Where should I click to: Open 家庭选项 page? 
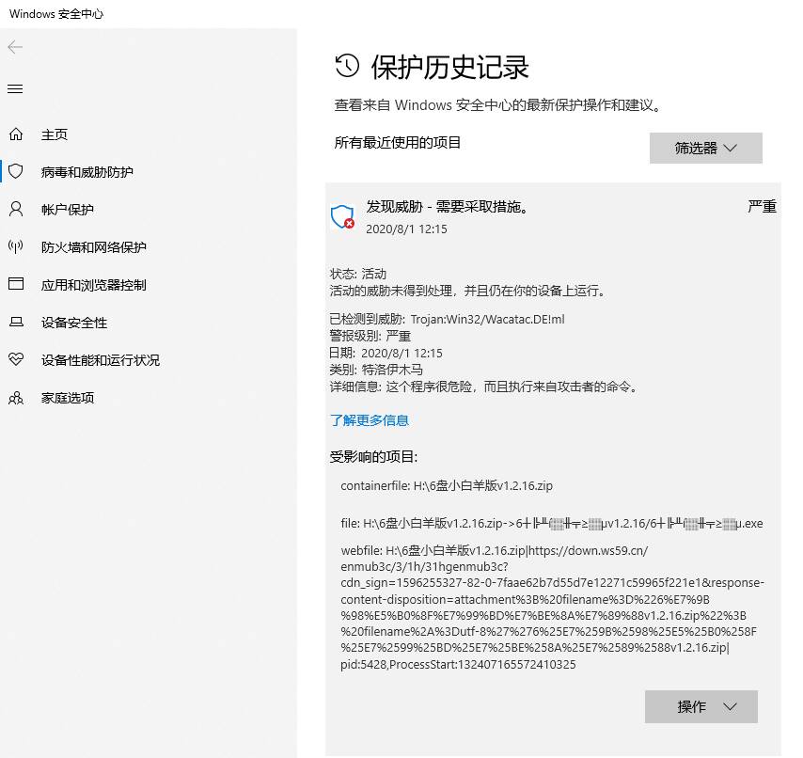point(68,398)
